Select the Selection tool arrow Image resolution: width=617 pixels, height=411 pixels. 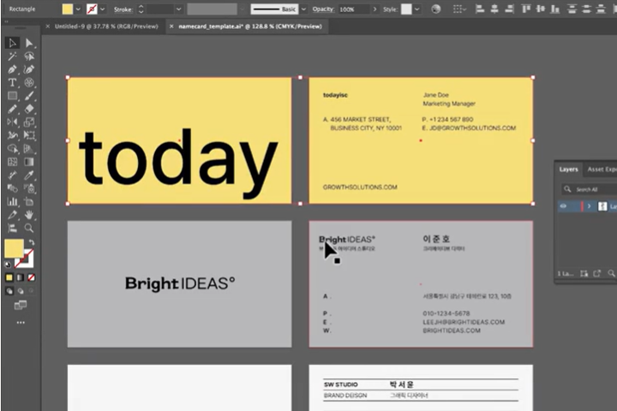tap(12, 43)
